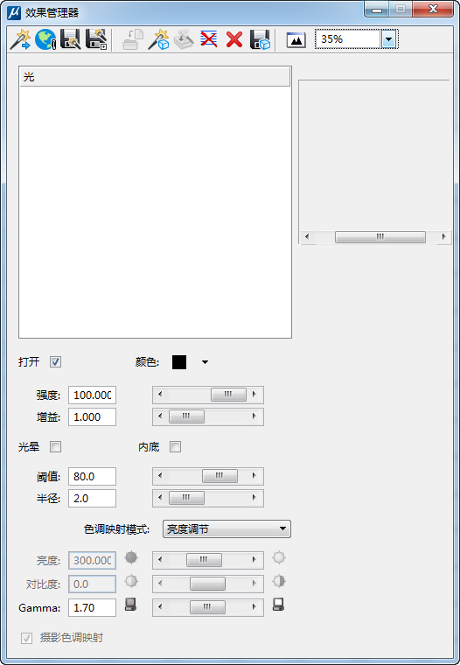Open the 色调映射模式 dropdown
Viewport: 460px width, 665px height.
pyautogui.click(x=227, y=528)
